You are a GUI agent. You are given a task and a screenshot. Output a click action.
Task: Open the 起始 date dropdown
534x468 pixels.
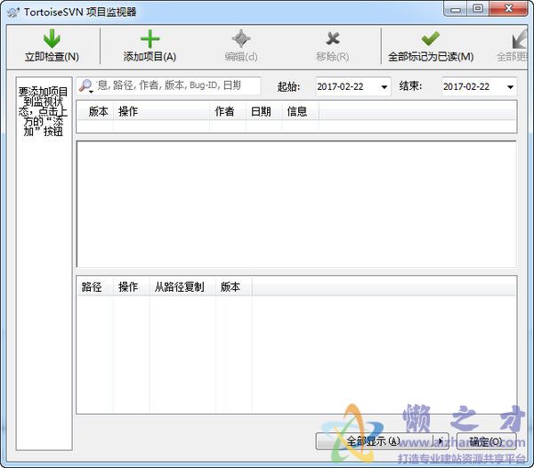[x=384, y=87]
